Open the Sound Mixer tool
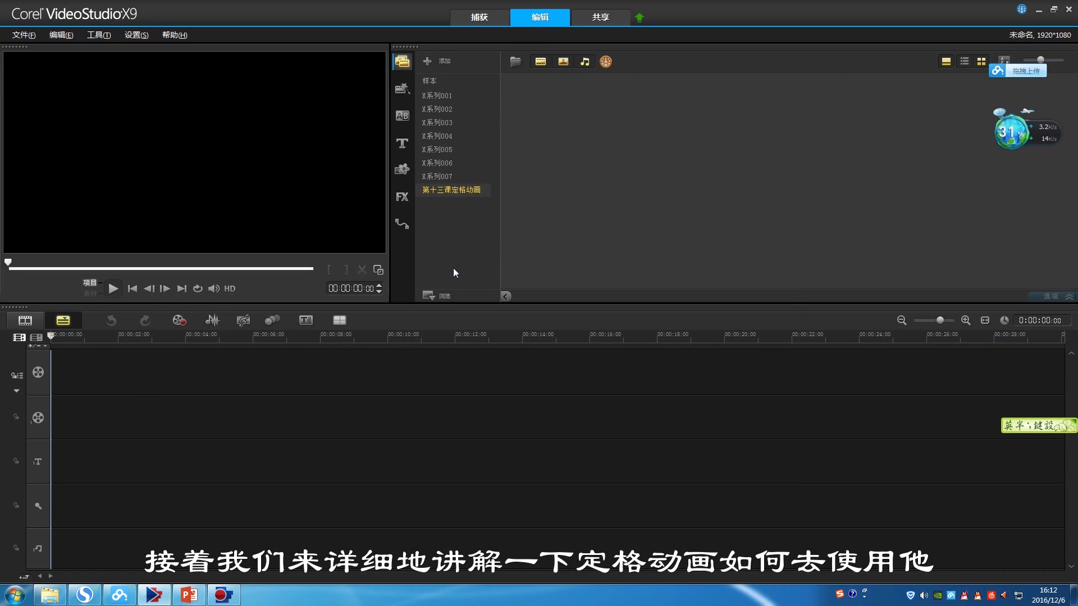The width and height of the screenshot is (1078, 606). tap(212, 320)
